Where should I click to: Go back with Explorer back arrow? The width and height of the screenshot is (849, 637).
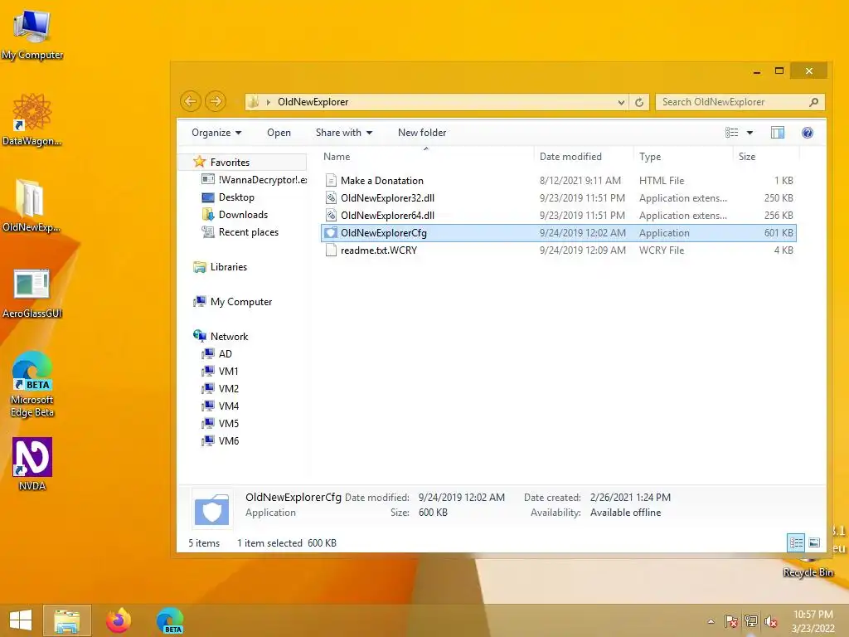coord(190,101)
